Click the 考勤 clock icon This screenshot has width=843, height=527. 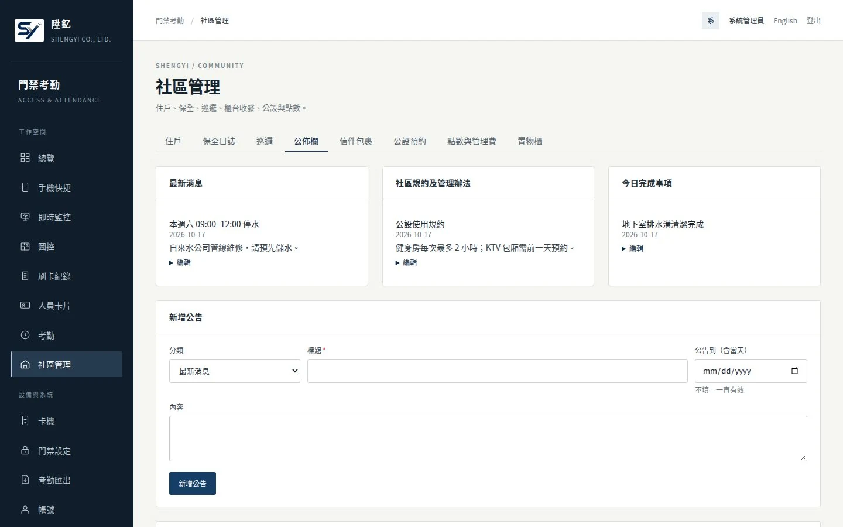click(25, 335)
